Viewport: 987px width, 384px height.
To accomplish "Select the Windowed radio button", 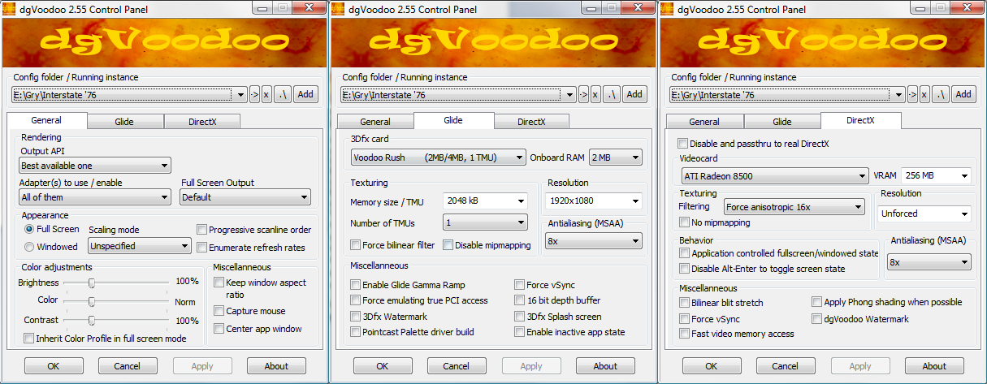I will (x=29, y=247).
